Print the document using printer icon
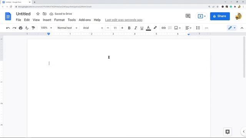Viewport: 246px width, 138px height. click(20, 28)
